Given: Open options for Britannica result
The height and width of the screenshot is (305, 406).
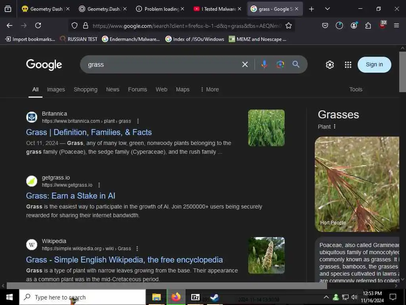Looking at the screenshot, I should [138, 121].
